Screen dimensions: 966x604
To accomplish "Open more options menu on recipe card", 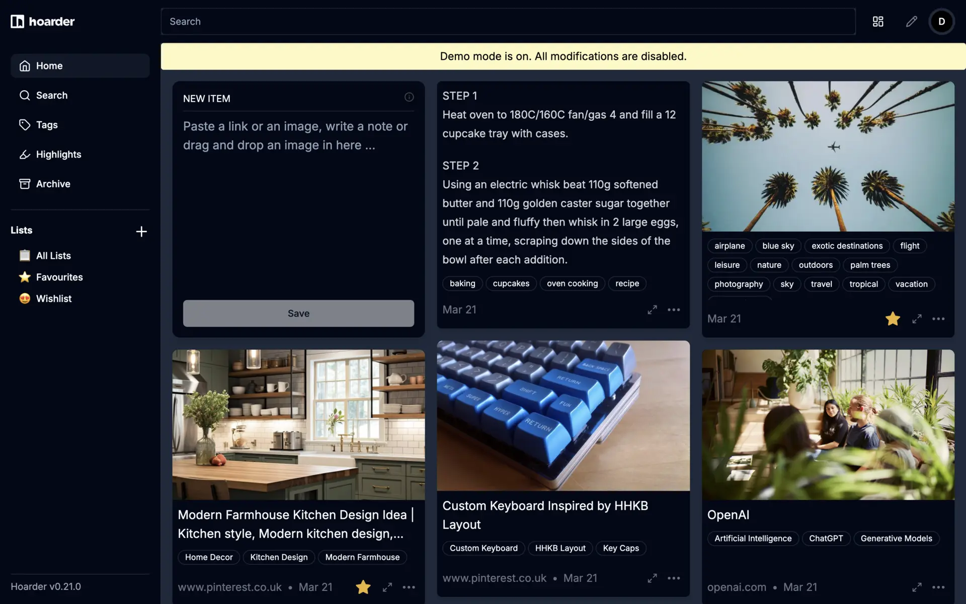I will (x=674, y=310).
